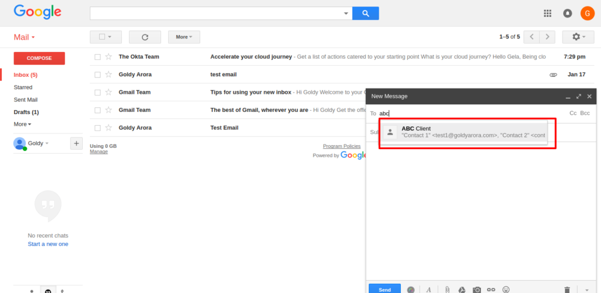
Task: Refresh the inbox
Action: click(x=145, y=37)
